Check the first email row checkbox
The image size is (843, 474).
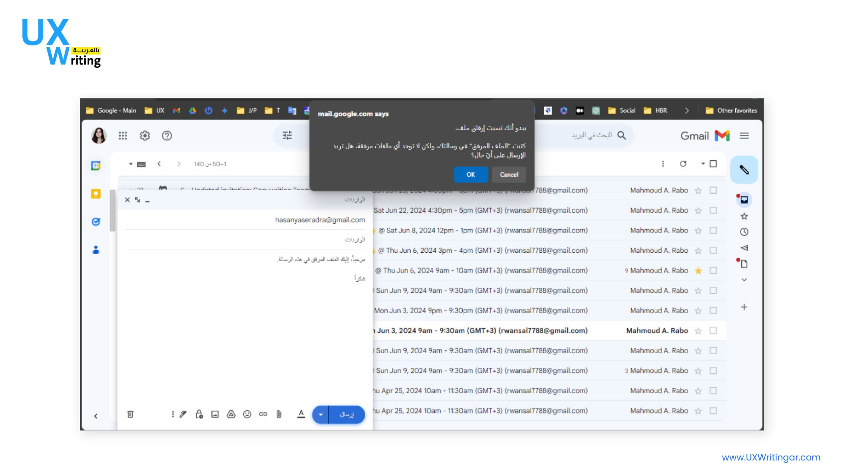pos(713,190)
